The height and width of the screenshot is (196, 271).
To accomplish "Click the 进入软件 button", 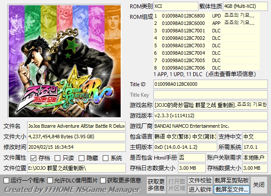I will tap(200, 189).
